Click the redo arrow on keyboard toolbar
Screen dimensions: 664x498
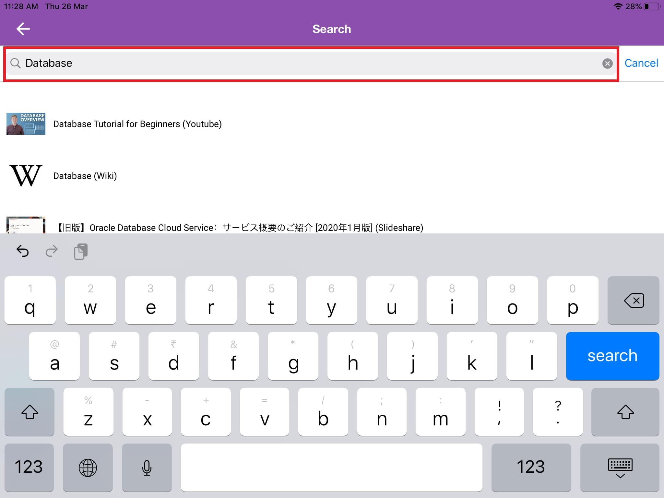click(x=52, y=251)
